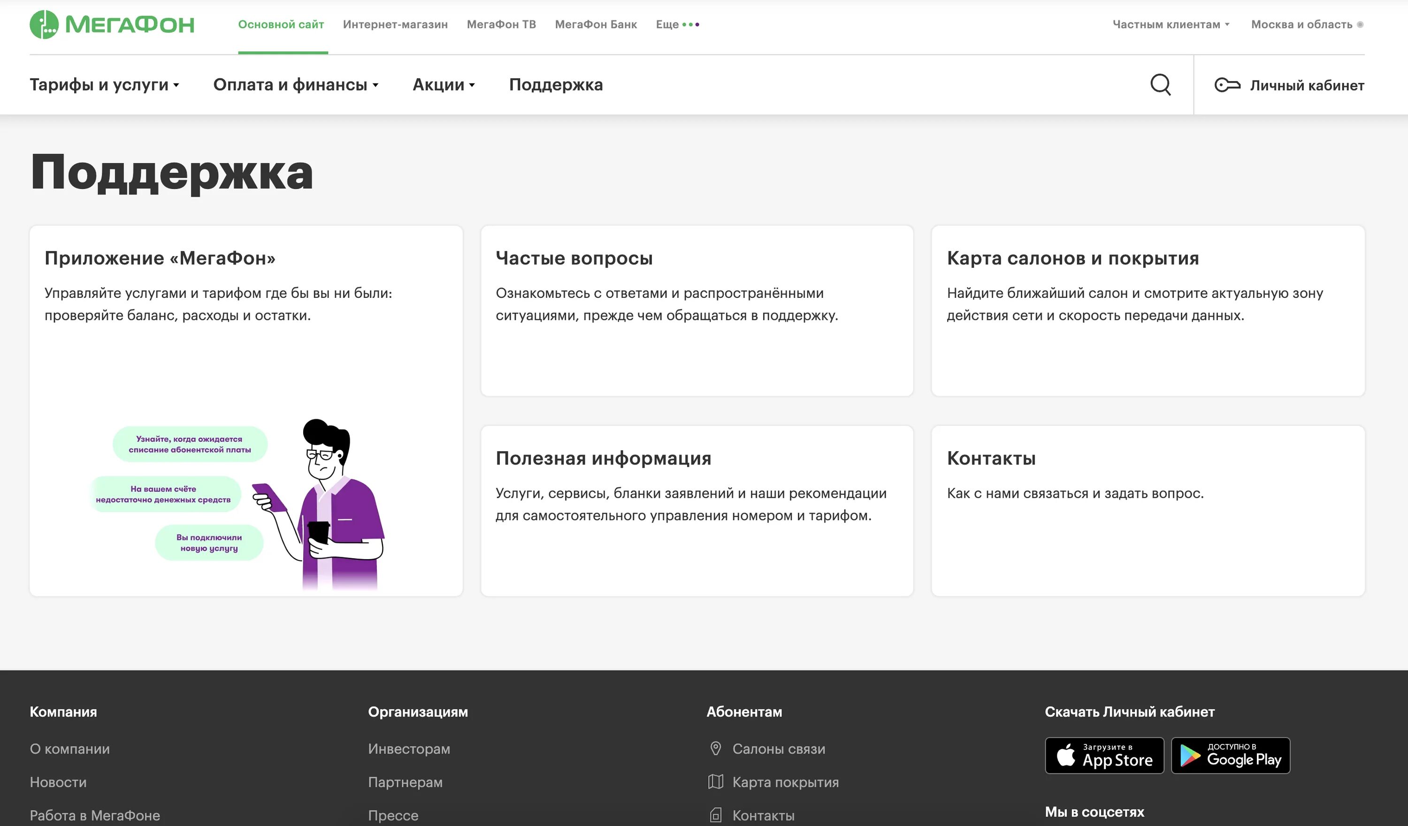Click the Скачать Личный кабинет heading
The width and height of the screenshot is (1408, 826).
[x=1130, y=712]
